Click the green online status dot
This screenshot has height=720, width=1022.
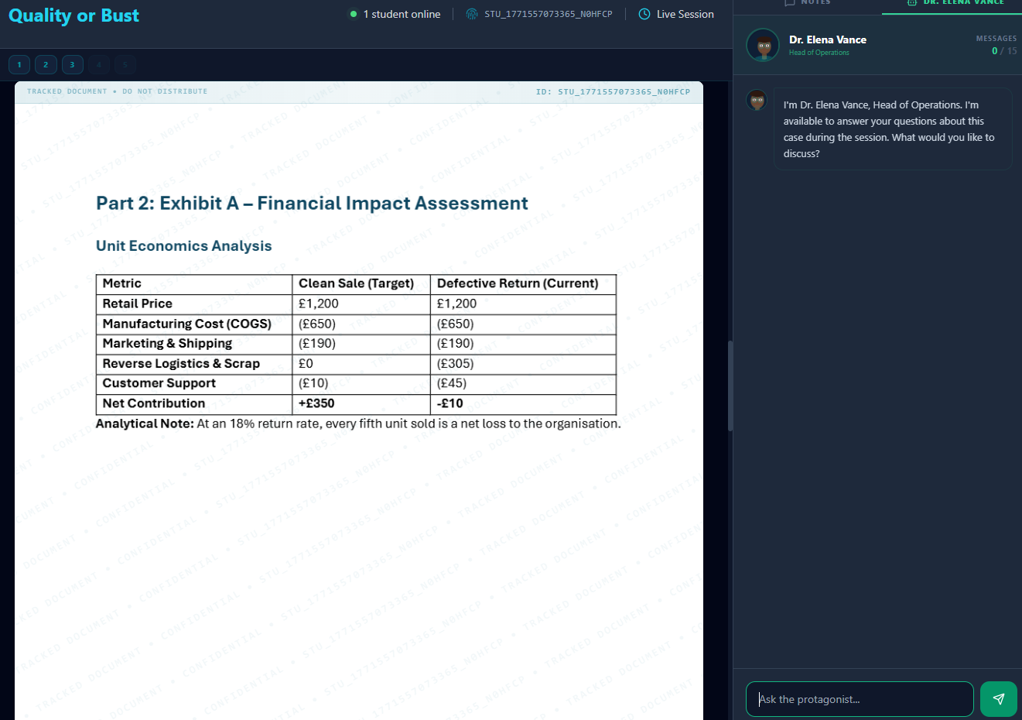354,14
